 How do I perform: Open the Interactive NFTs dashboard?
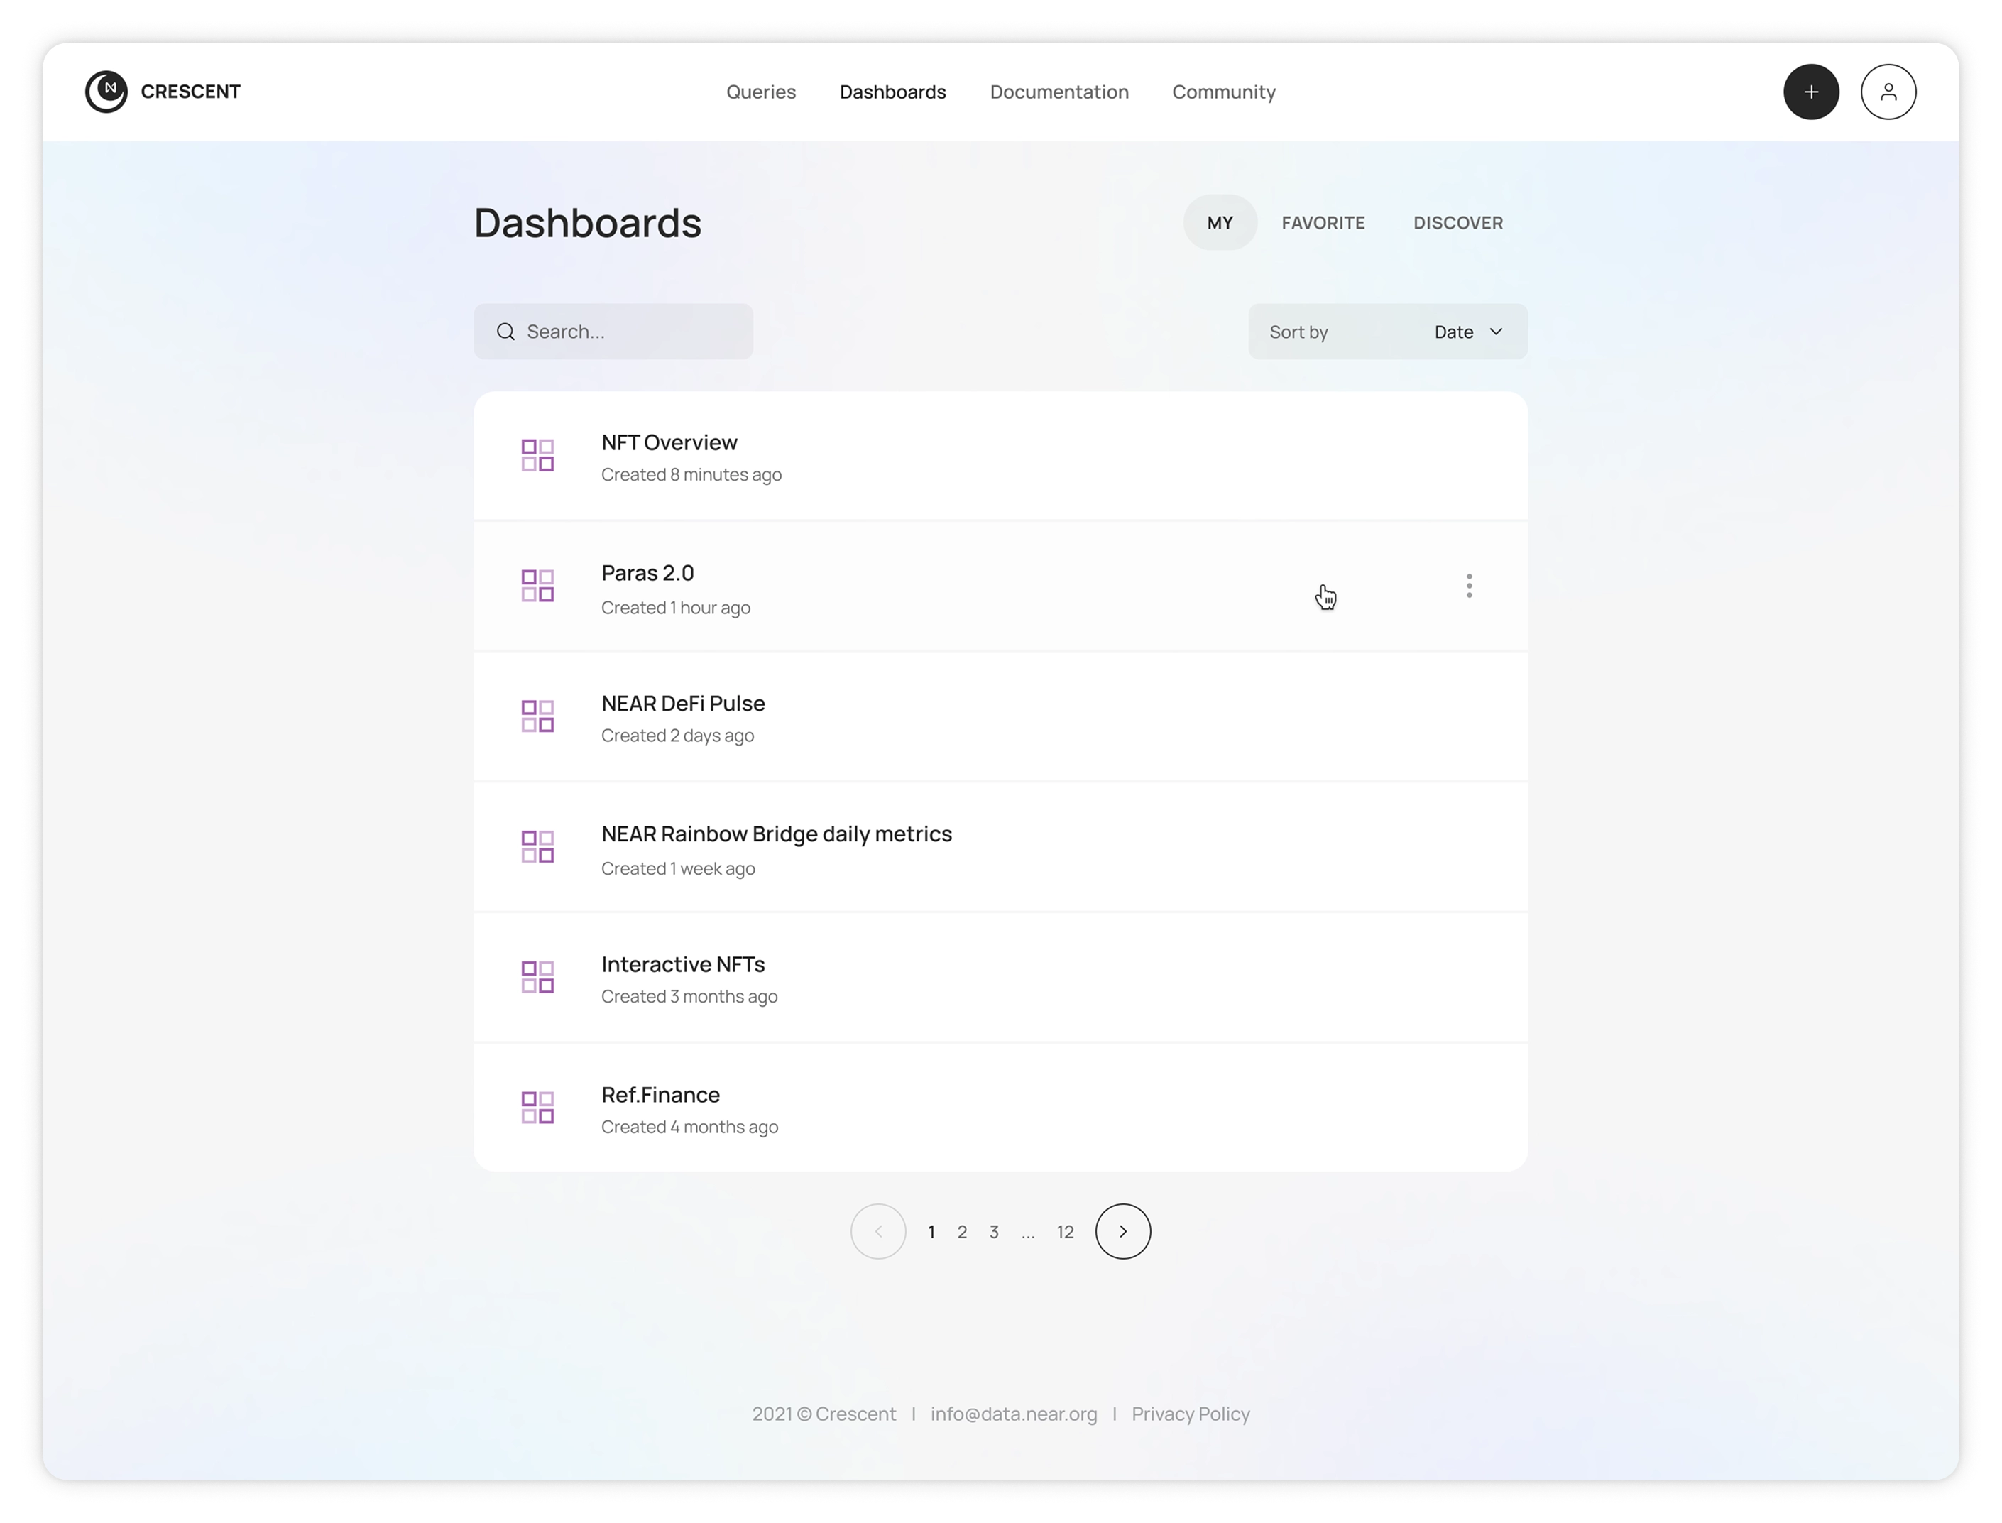click(682, 964)
